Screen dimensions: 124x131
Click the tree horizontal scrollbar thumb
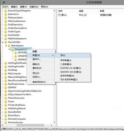[x=30, y=125]
